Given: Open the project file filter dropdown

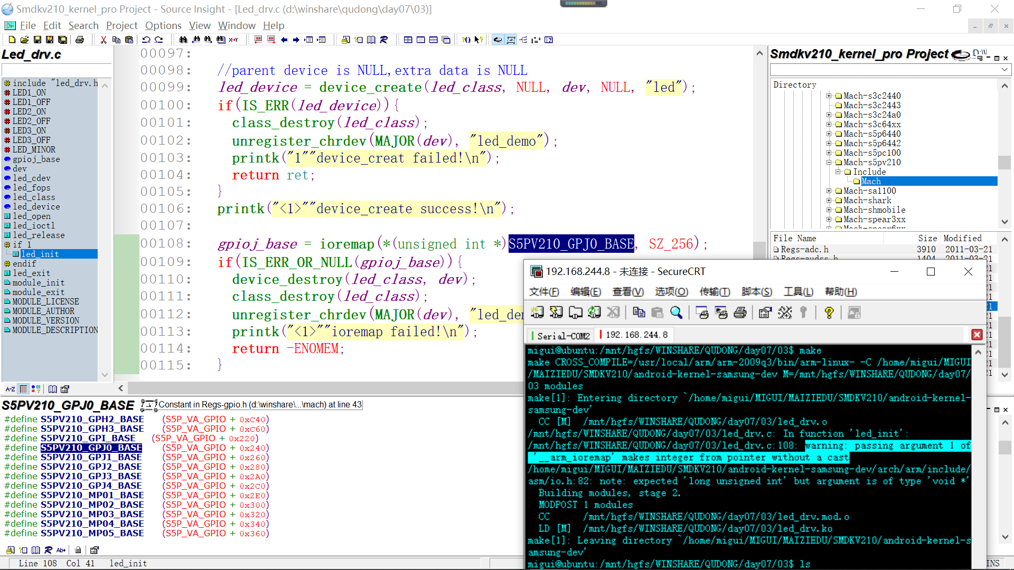Looking at the screenshot, I should tap(1004, 70).
